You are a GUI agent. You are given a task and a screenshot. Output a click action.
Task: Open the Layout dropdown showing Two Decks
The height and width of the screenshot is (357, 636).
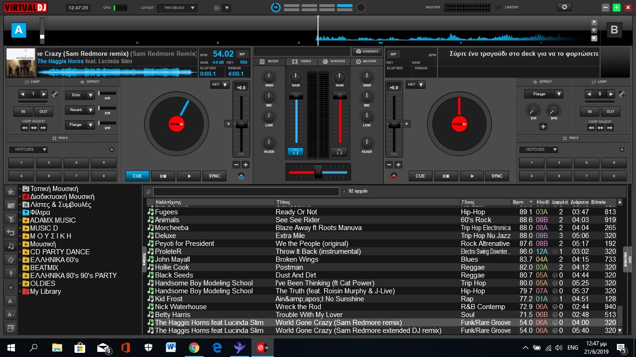tap(177, 8)
